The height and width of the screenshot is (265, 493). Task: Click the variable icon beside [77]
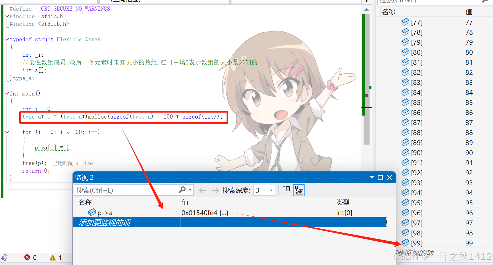(x=405, y=22)
